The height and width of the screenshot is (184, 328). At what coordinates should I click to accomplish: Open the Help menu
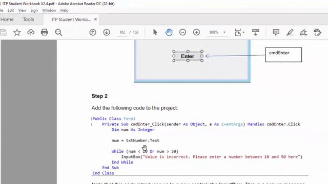64,10
